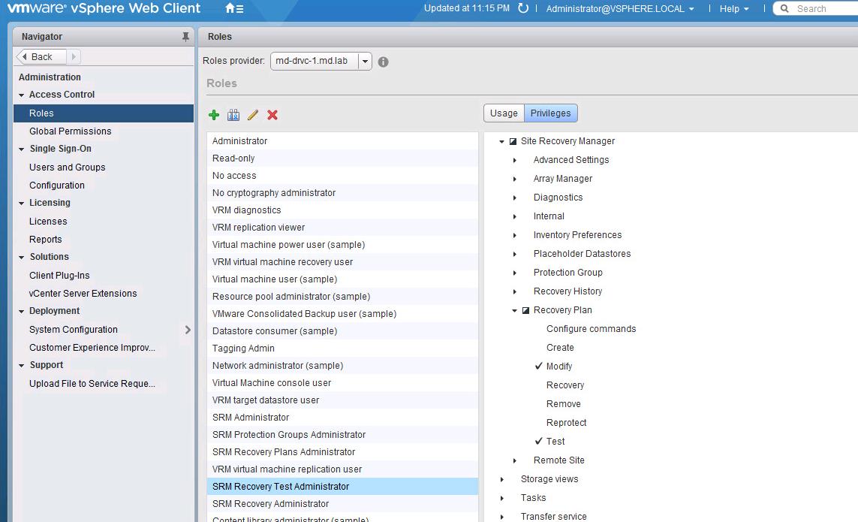Toggle the Modify privilege checkmark
This screenshot has height=522, width=858.
[539, 366]
